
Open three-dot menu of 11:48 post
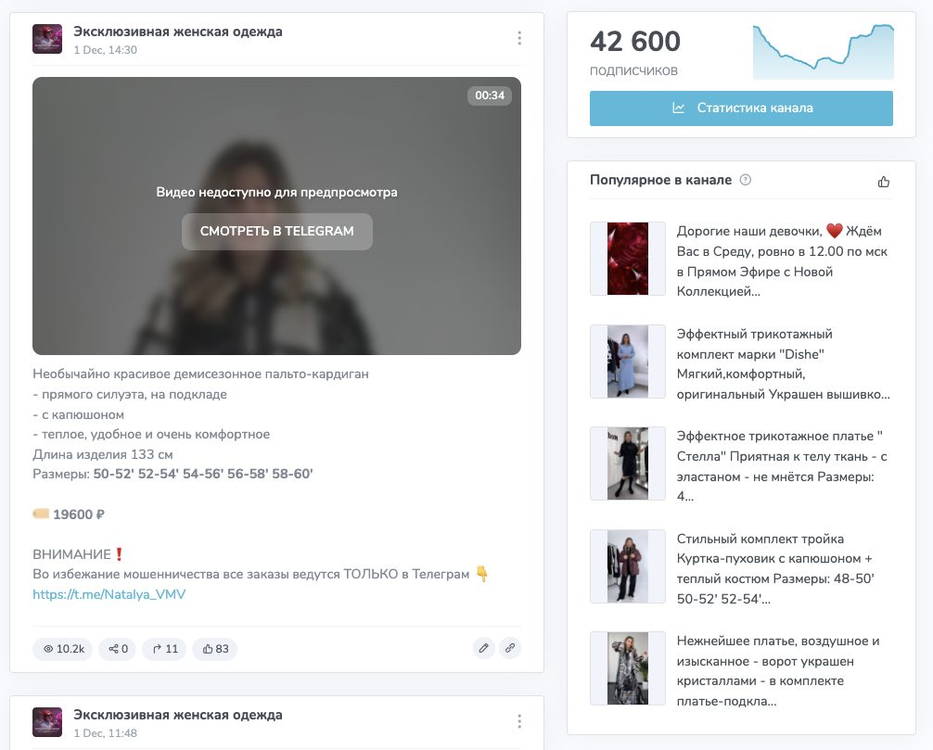518,721
